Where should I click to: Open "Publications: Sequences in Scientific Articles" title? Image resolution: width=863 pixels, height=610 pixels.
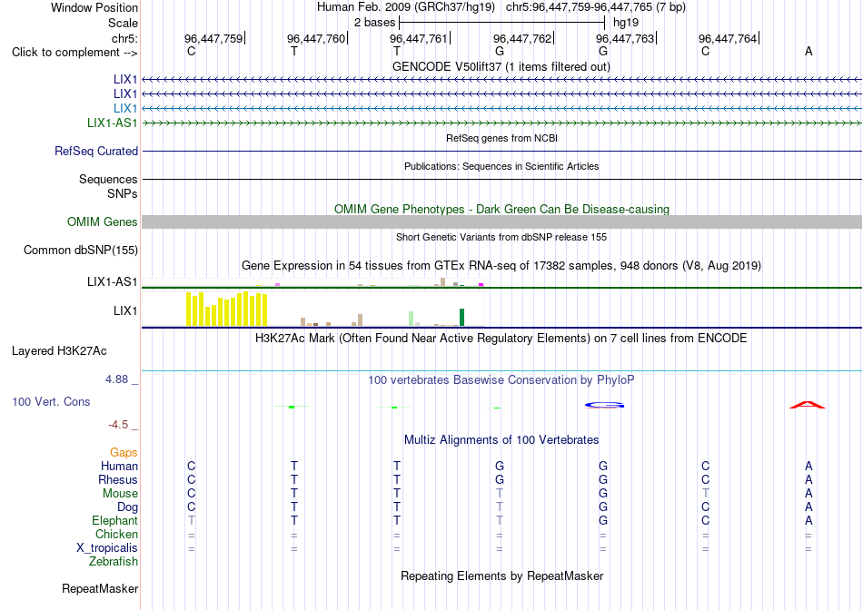click(x=501, y=166)
